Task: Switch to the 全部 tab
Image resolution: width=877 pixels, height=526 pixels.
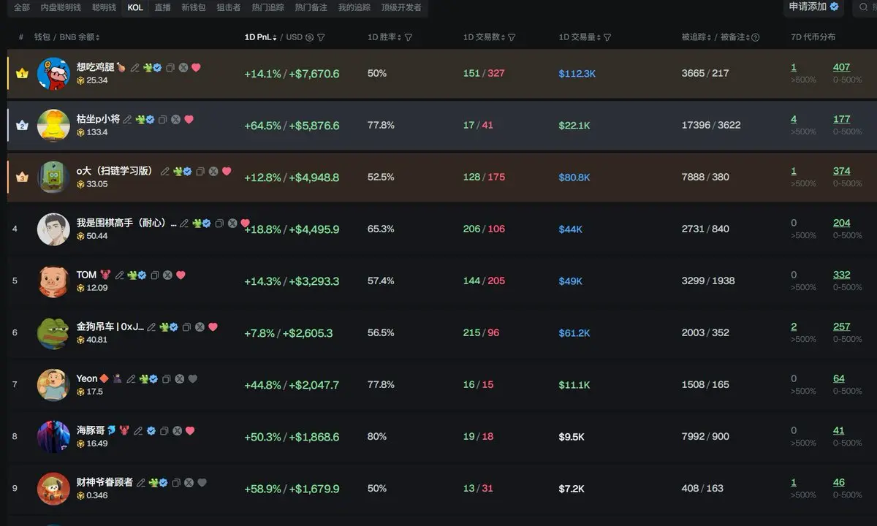Action: coord(22,7)
